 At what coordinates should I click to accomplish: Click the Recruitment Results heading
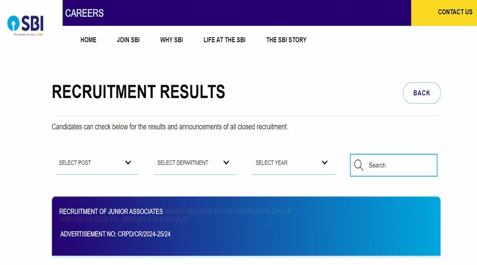138,92
